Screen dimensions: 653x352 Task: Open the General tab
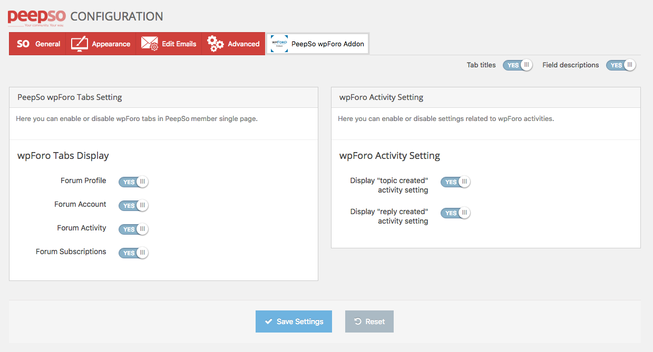(37, 44)
